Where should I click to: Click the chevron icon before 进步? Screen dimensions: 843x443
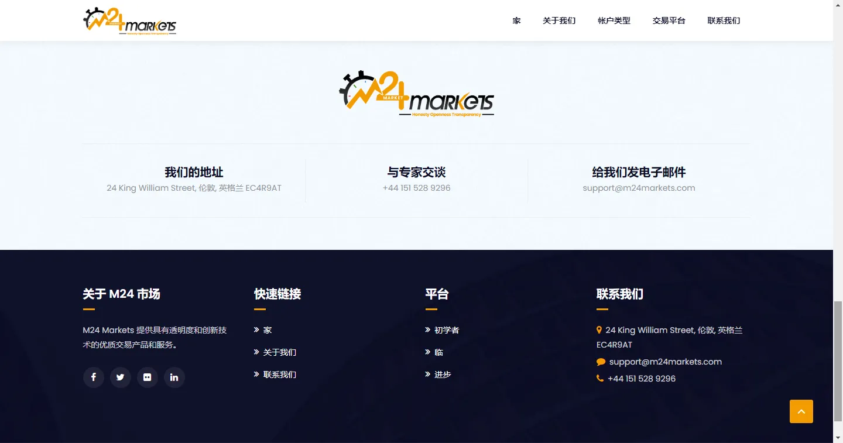[x=428, y=375]
